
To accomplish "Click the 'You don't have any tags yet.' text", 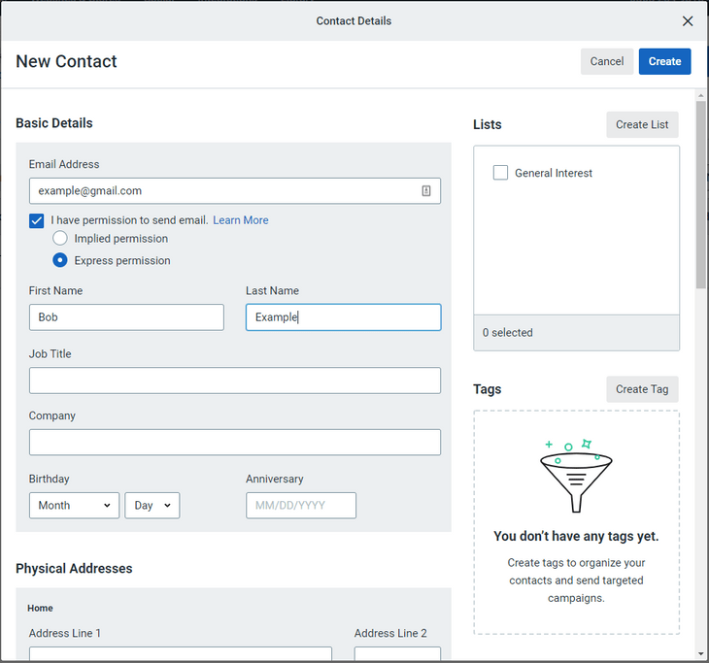I will click(x=576, y=536).
